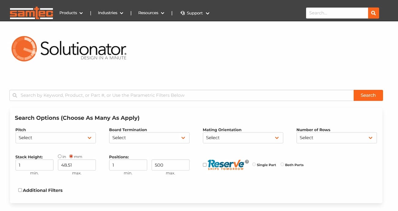398x211 pixels.
Task: Click the Solutionator logo
Action: (x=69, y=49)
